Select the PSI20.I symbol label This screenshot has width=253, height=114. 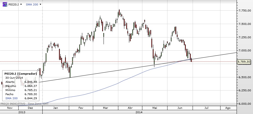(14, 5)
